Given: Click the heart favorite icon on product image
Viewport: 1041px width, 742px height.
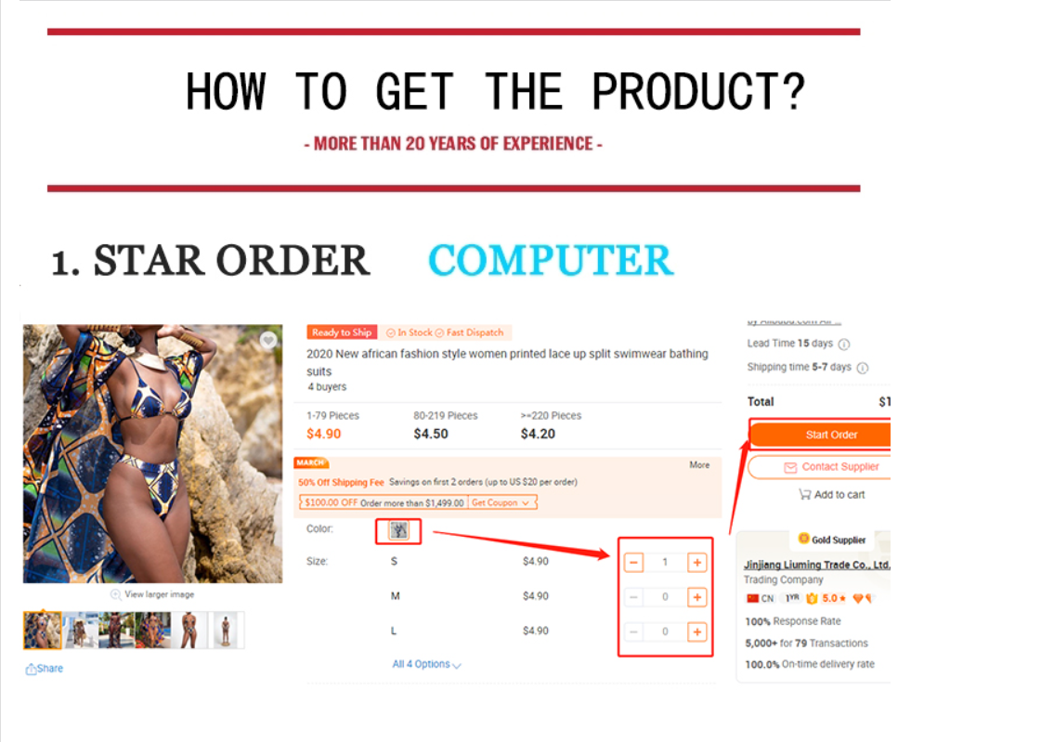Looking at the screenshot, I should point(268,340).
